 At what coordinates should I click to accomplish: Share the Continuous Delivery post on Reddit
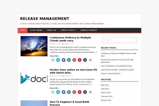(x=53, y=60)
